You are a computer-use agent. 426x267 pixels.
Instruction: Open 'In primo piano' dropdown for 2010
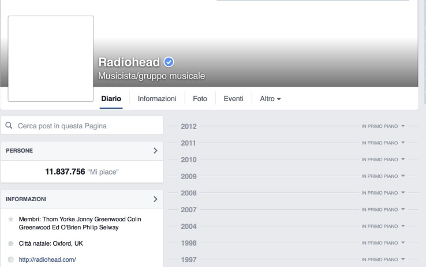383,160
